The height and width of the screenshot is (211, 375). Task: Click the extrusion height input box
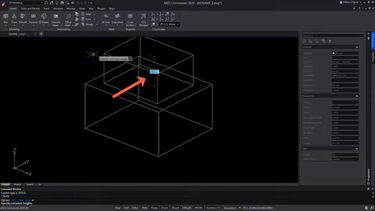(154, 72)
